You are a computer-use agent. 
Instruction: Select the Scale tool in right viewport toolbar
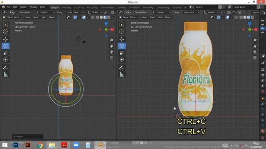(x=122, y=53)
